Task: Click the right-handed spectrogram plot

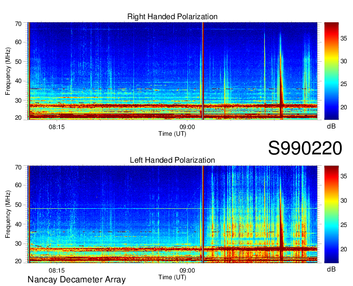Action: pos(172,71)
